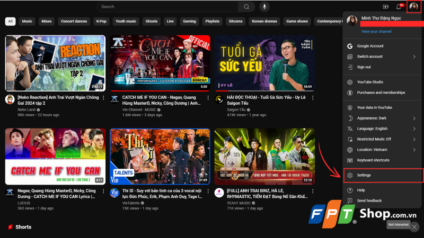This screenshot has width=424, height=238.
Task: Click the Search input field
Action: [167, 7]
